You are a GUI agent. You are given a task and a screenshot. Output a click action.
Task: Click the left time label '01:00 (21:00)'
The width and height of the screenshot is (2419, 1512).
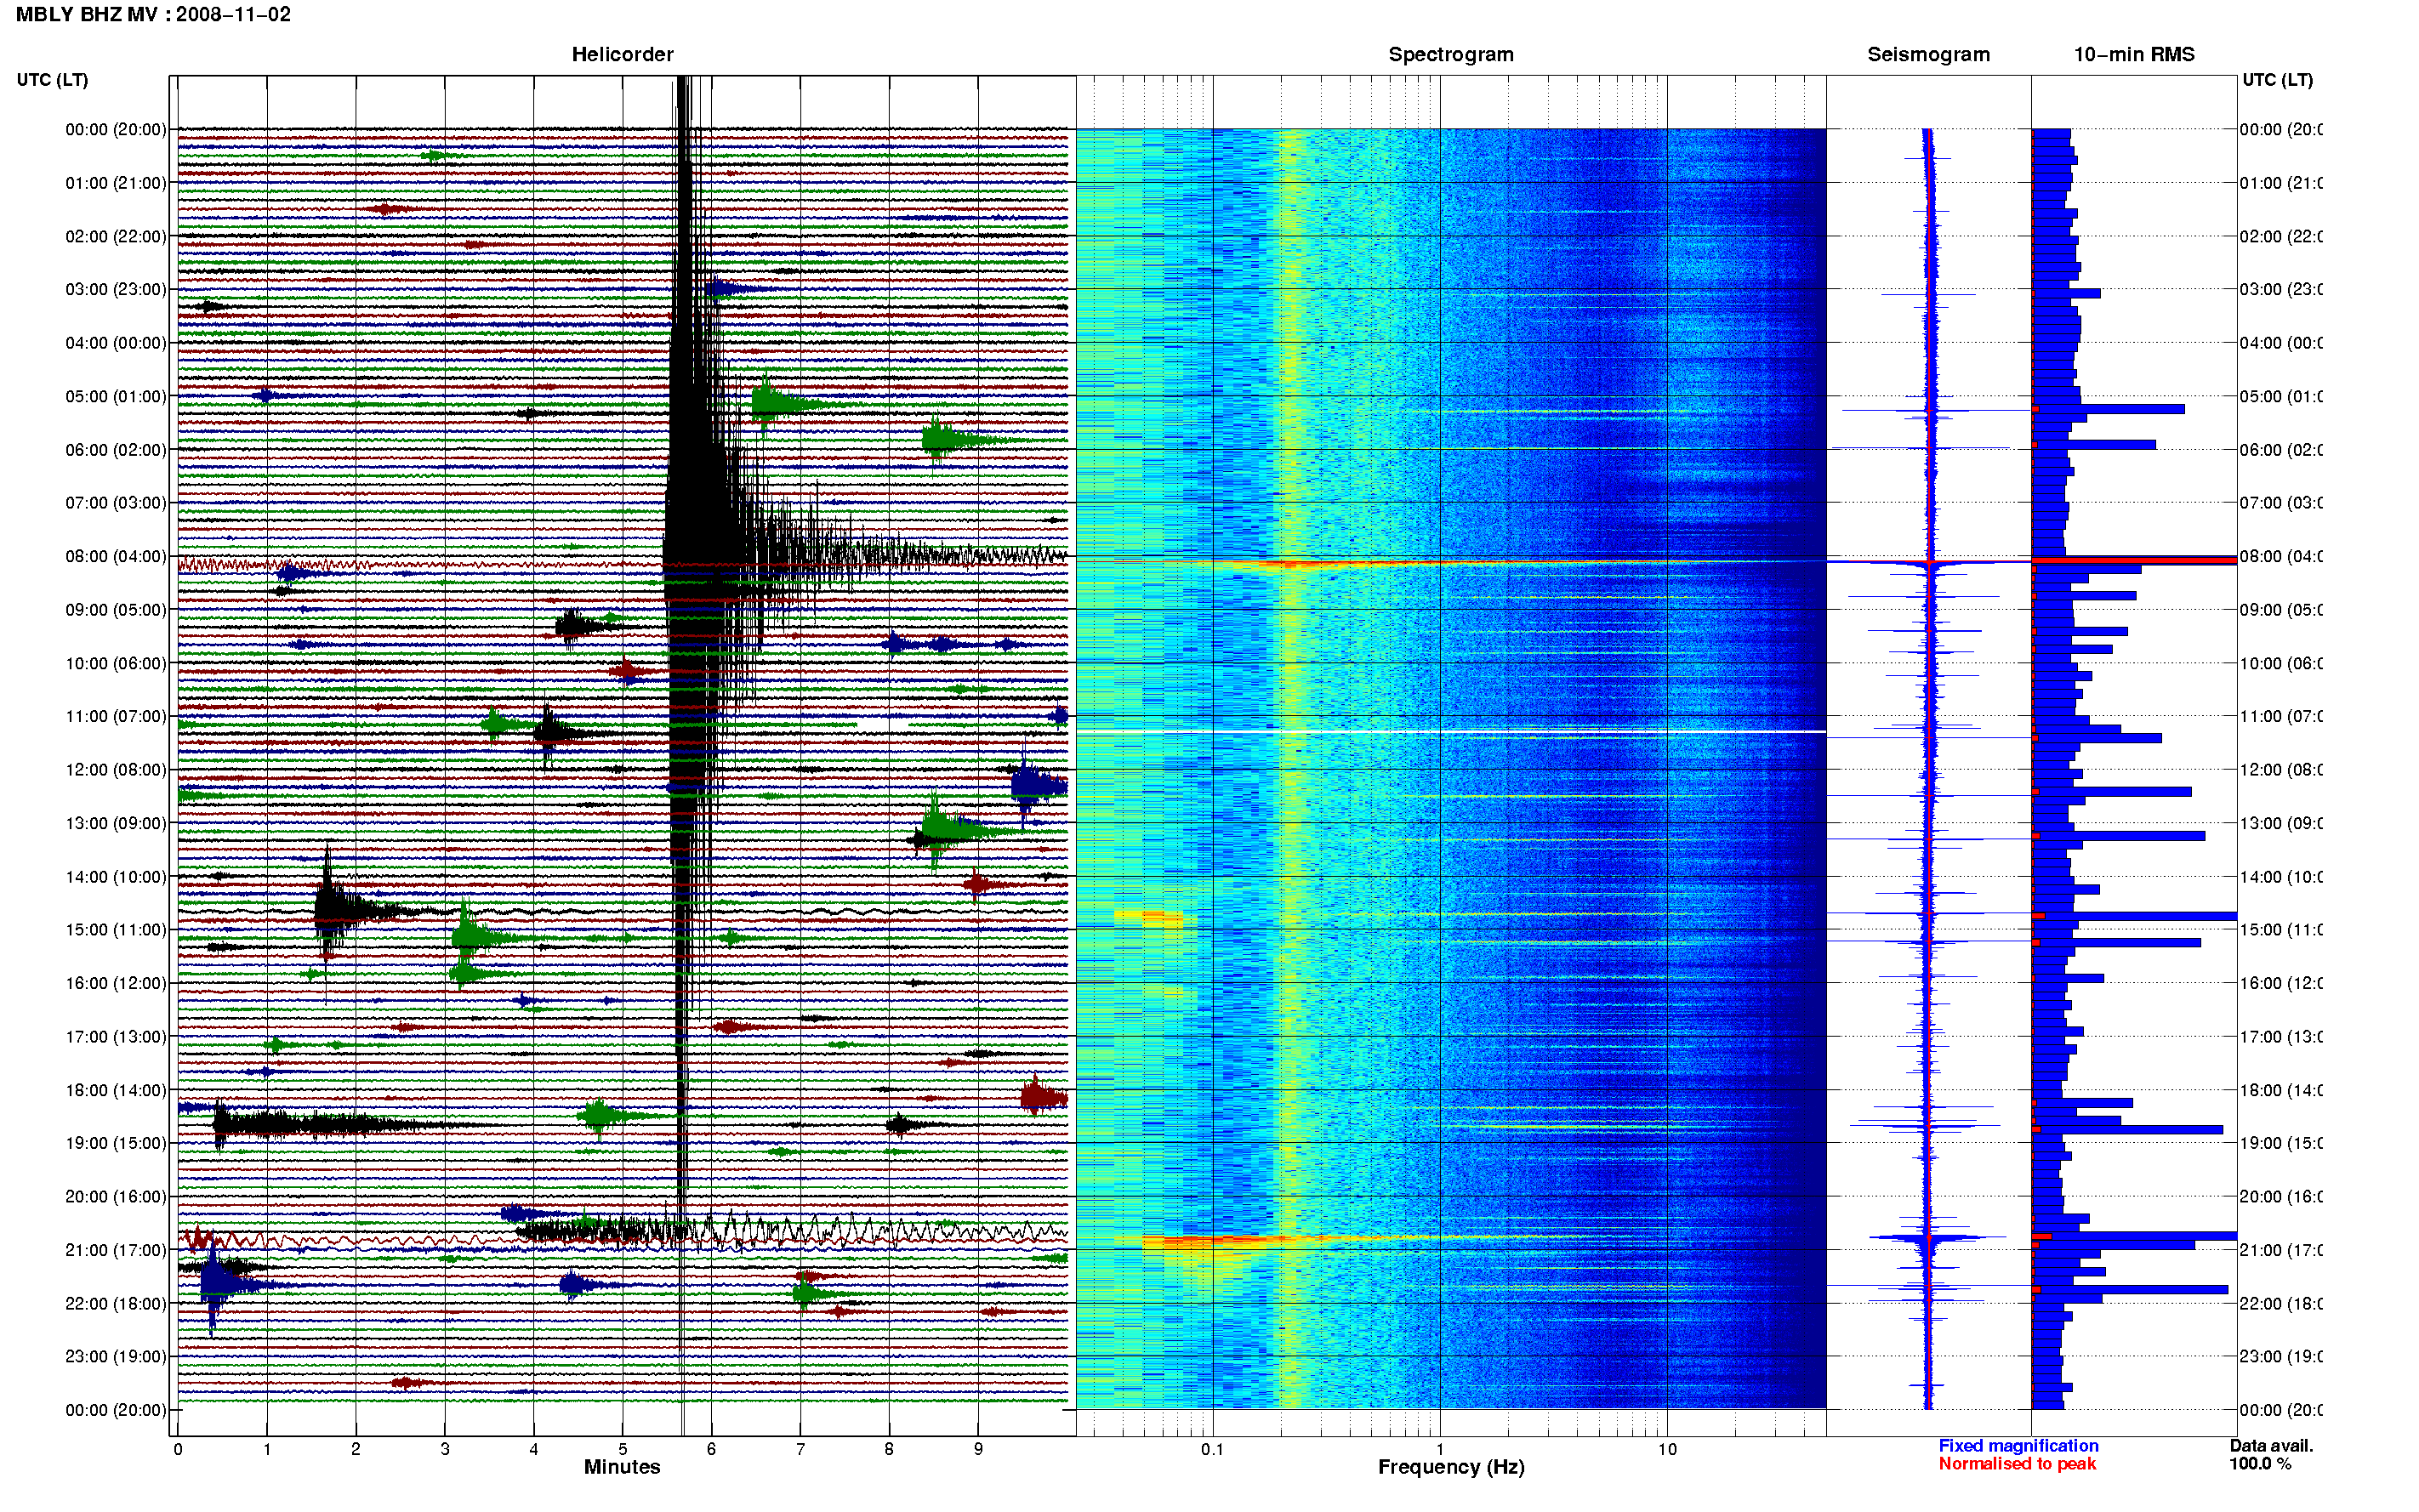116,183
